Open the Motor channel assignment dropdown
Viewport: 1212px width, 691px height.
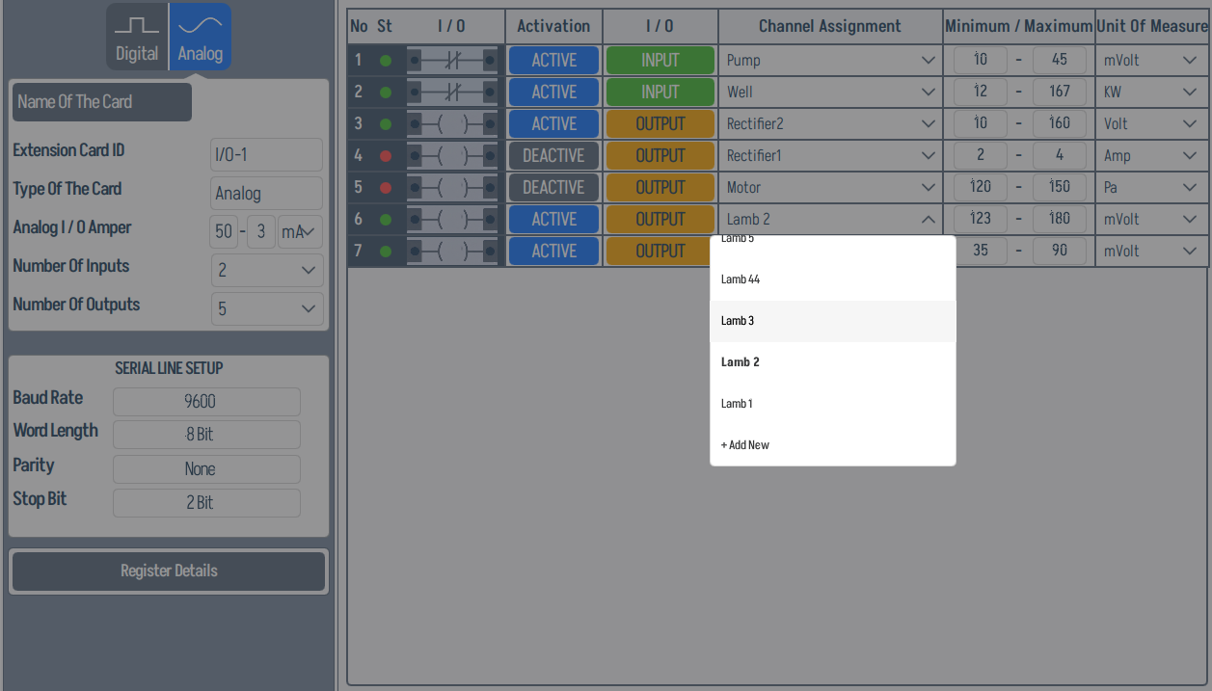pyautogui.click(x=830, y=187)
